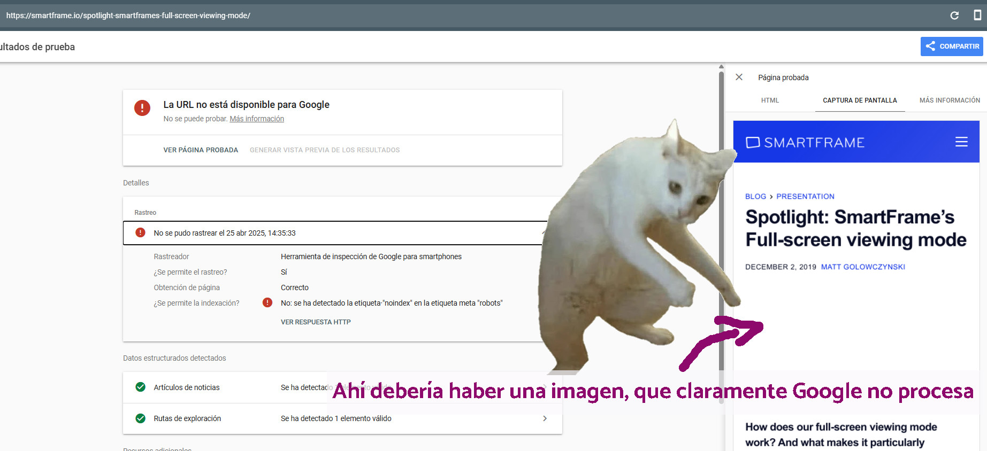The height and width of the screenshot is (451, 987).
Task: Click the green check beside Artículos de noticias
Action: [x=141, y=387]
